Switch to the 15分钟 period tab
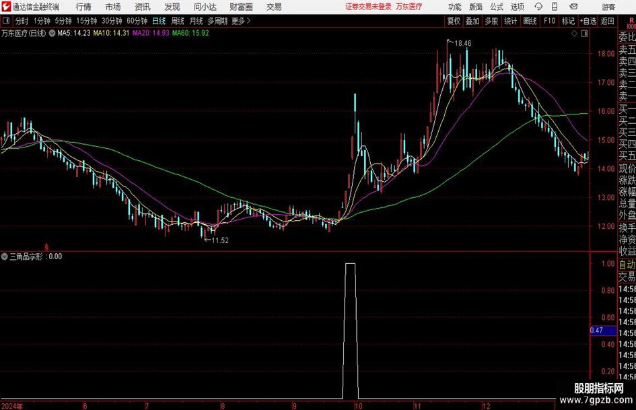This screenshot has height=410, width=636. tap(87, 21)
